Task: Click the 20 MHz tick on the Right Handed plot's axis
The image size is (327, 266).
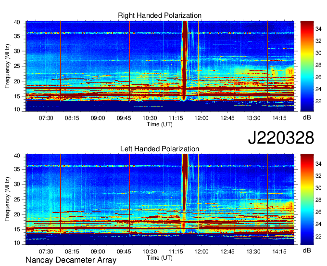Action: coord(17,81)
